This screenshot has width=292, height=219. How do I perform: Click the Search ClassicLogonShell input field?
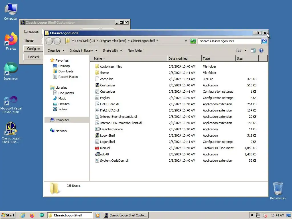click(229, 41)
